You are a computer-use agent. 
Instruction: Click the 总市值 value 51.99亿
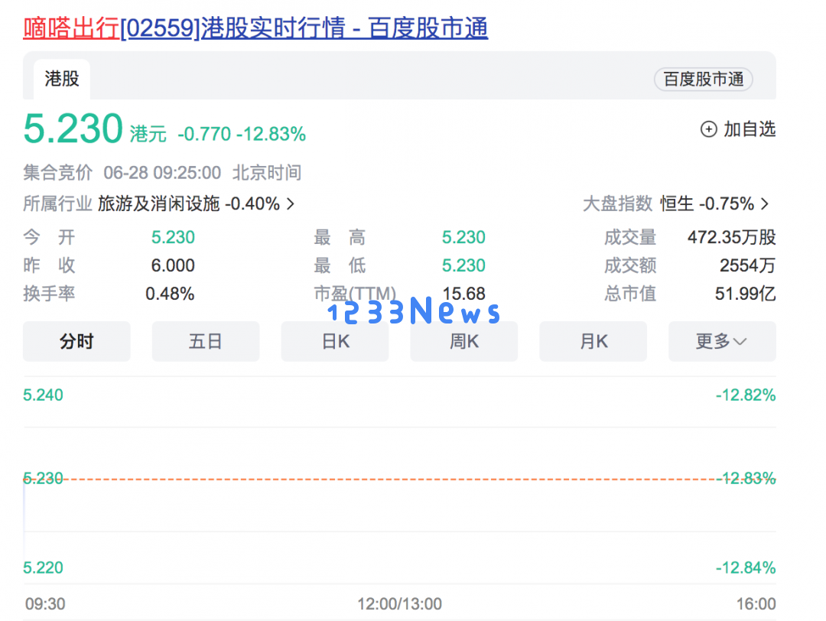tap(746, 294)
